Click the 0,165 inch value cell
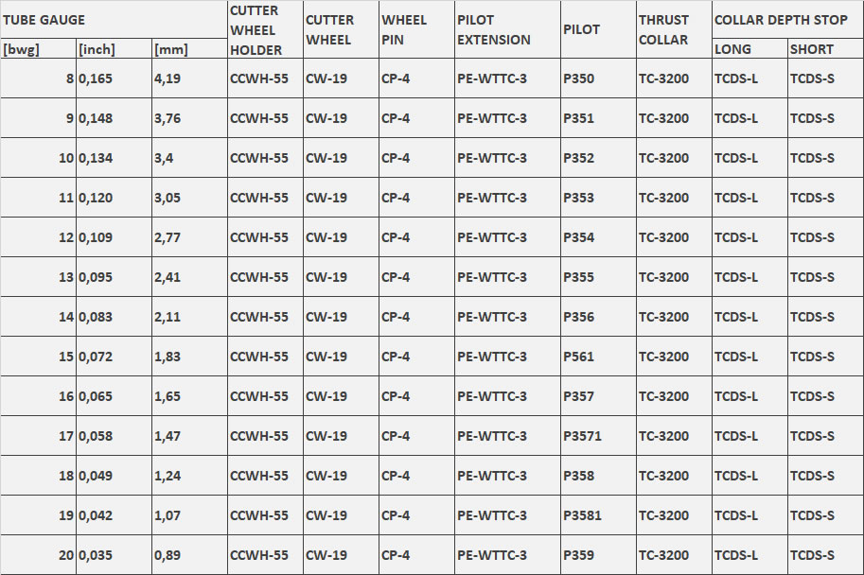The image size is (864, 575). [x=114, y=78]
